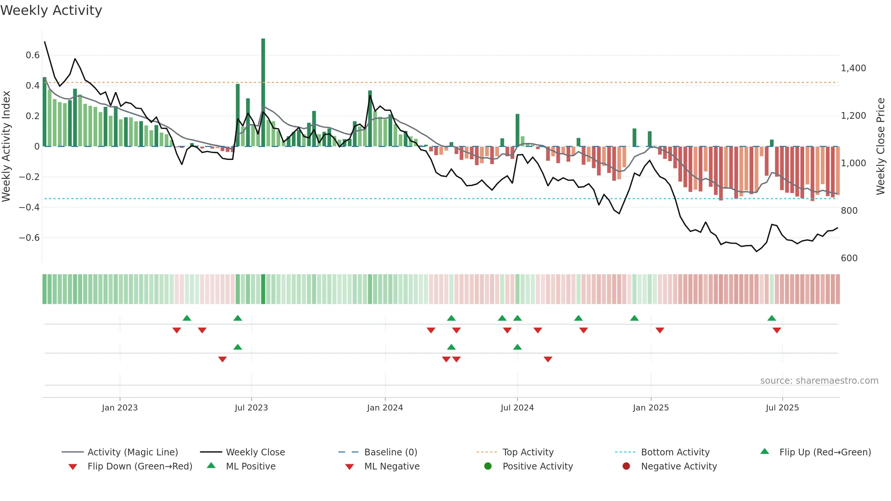Click the 'Jan 2025' x-axis label
The image size is (891, 501).
tap(651, 407)
